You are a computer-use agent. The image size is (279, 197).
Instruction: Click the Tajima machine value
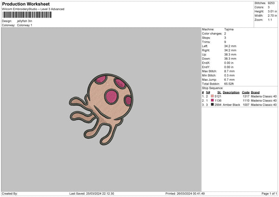[229, 29]
